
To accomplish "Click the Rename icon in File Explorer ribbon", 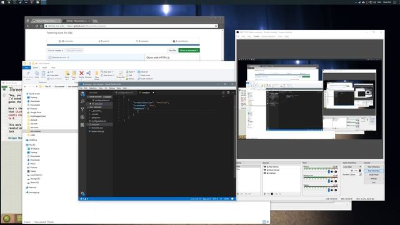I will (x=88, y=74).
